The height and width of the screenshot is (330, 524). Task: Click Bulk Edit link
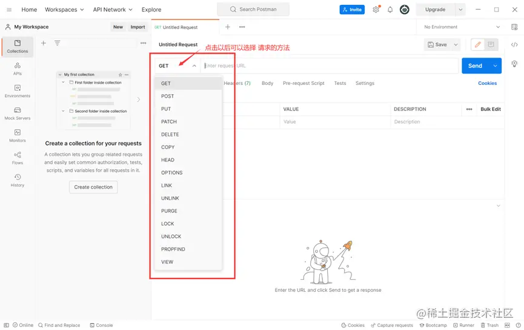click(491, 109)
